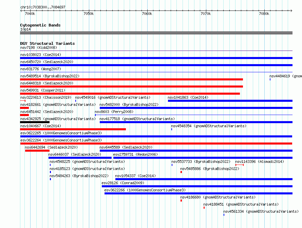Select the nsv1143396 (Alsmadi2014) label
302x228 pixels.
(x=260, y=161)
